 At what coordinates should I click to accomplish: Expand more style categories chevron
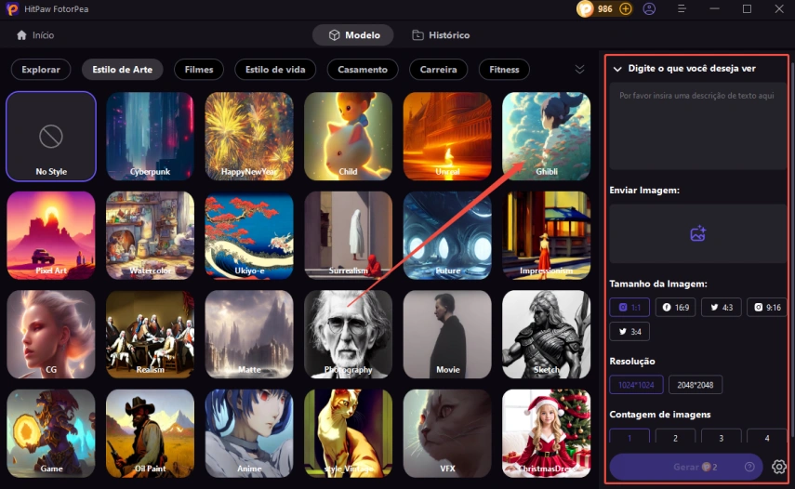point(579,70)
